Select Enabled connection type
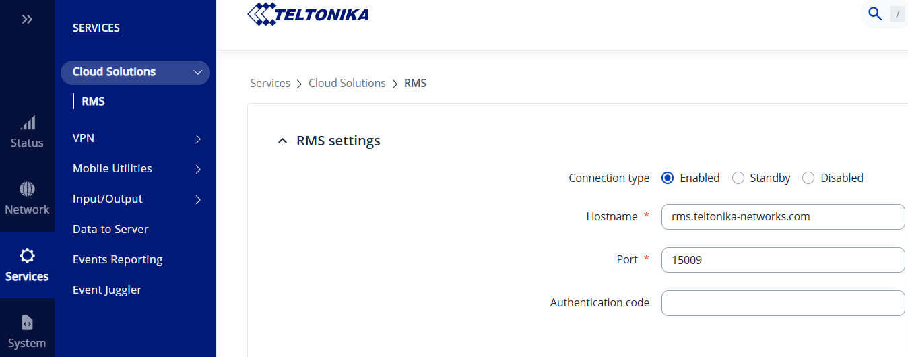Viewport: 908px width, 357px height. pyautogui.click(x=668, y=178)
